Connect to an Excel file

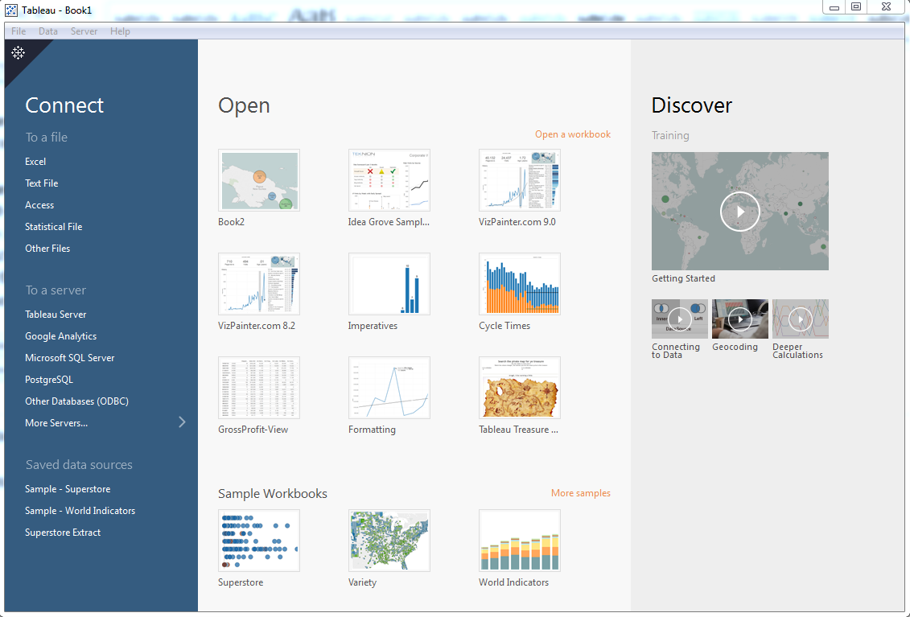pyautogui.click(x=35, y=162)
